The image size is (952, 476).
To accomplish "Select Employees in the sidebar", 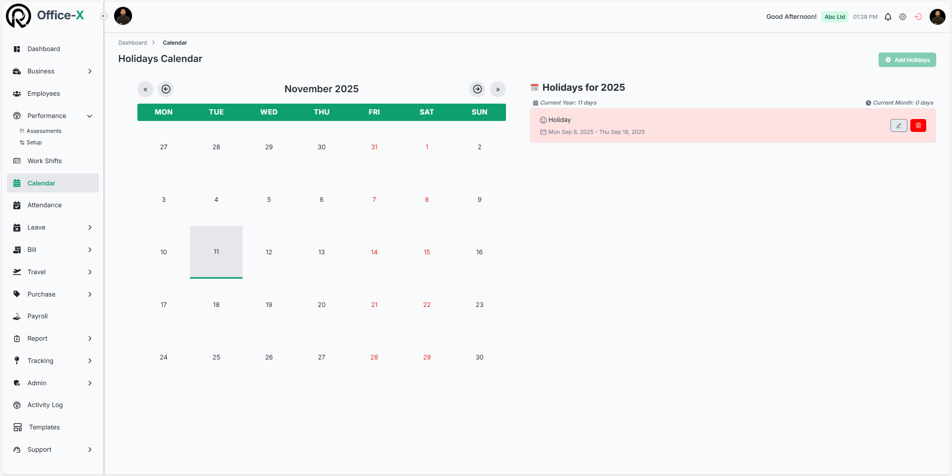I will (x=44, y=93).
